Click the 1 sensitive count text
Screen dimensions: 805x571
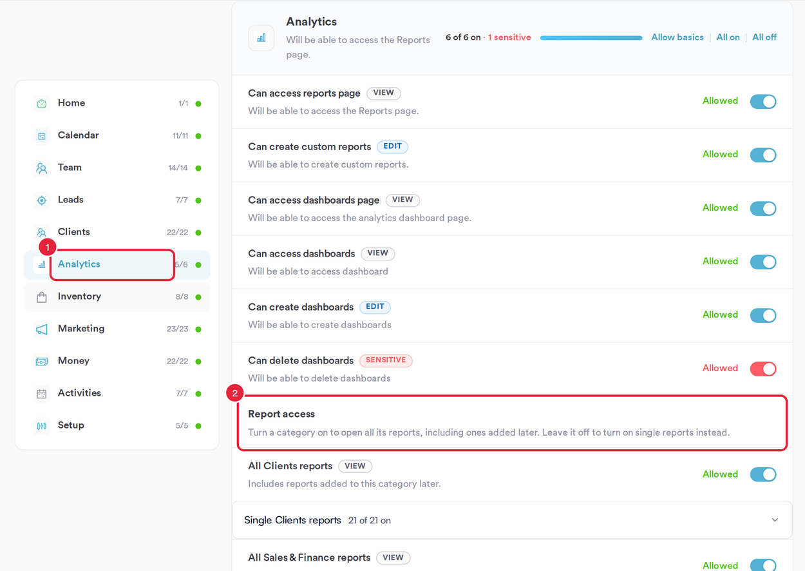(x=509, y=37)
